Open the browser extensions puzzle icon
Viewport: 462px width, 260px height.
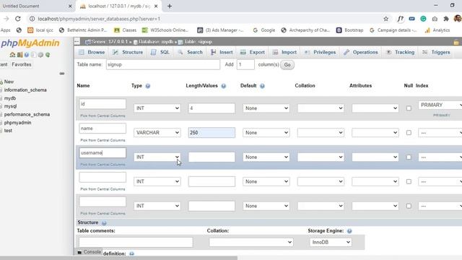(x=446, y=19)
